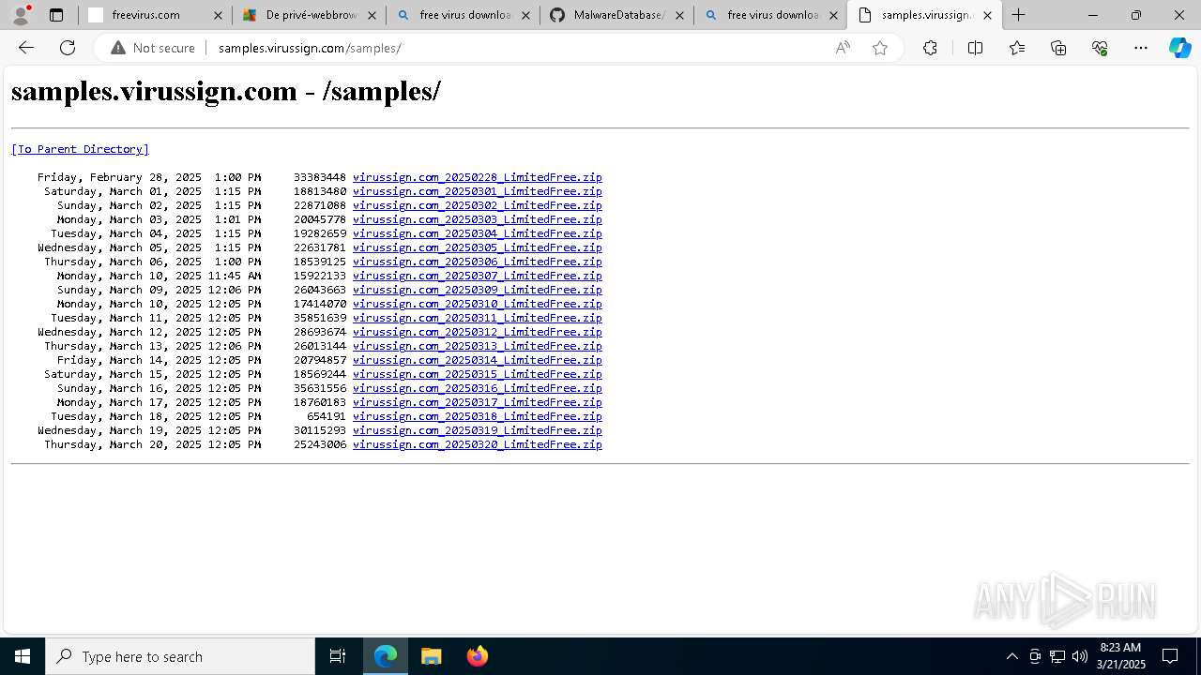The image size is (1201, 675).
Task: Open the taskbar clock showing 8:23 AM
Action: point(1121,656)
